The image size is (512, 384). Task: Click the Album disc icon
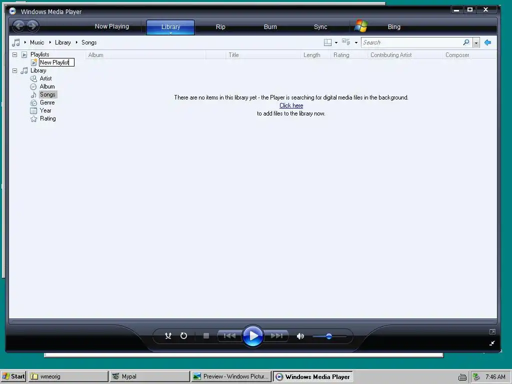click(33, 86)
